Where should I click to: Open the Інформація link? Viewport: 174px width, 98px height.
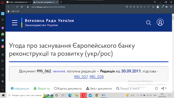[x=20, y=88]
